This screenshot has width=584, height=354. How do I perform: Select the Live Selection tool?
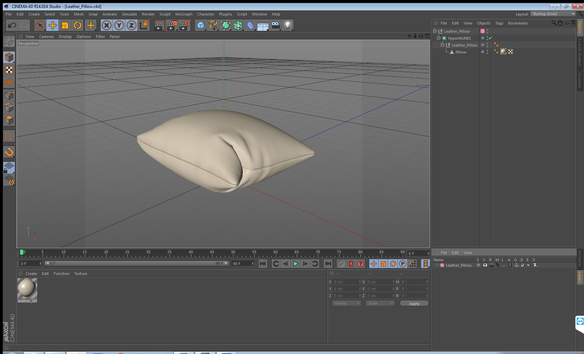40,25
